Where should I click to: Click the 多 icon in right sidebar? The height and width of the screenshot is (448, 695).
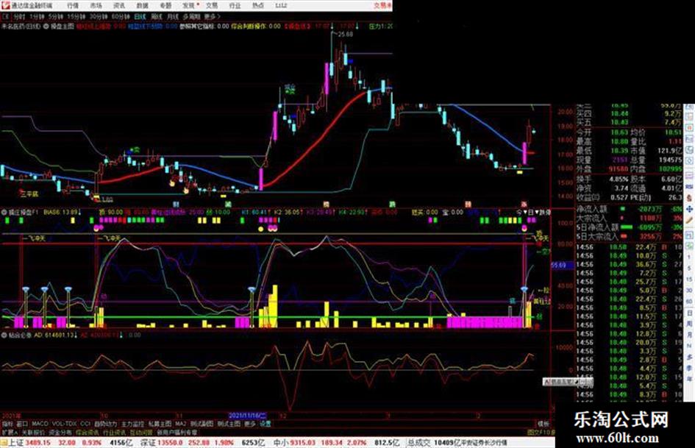coord(689,358)
